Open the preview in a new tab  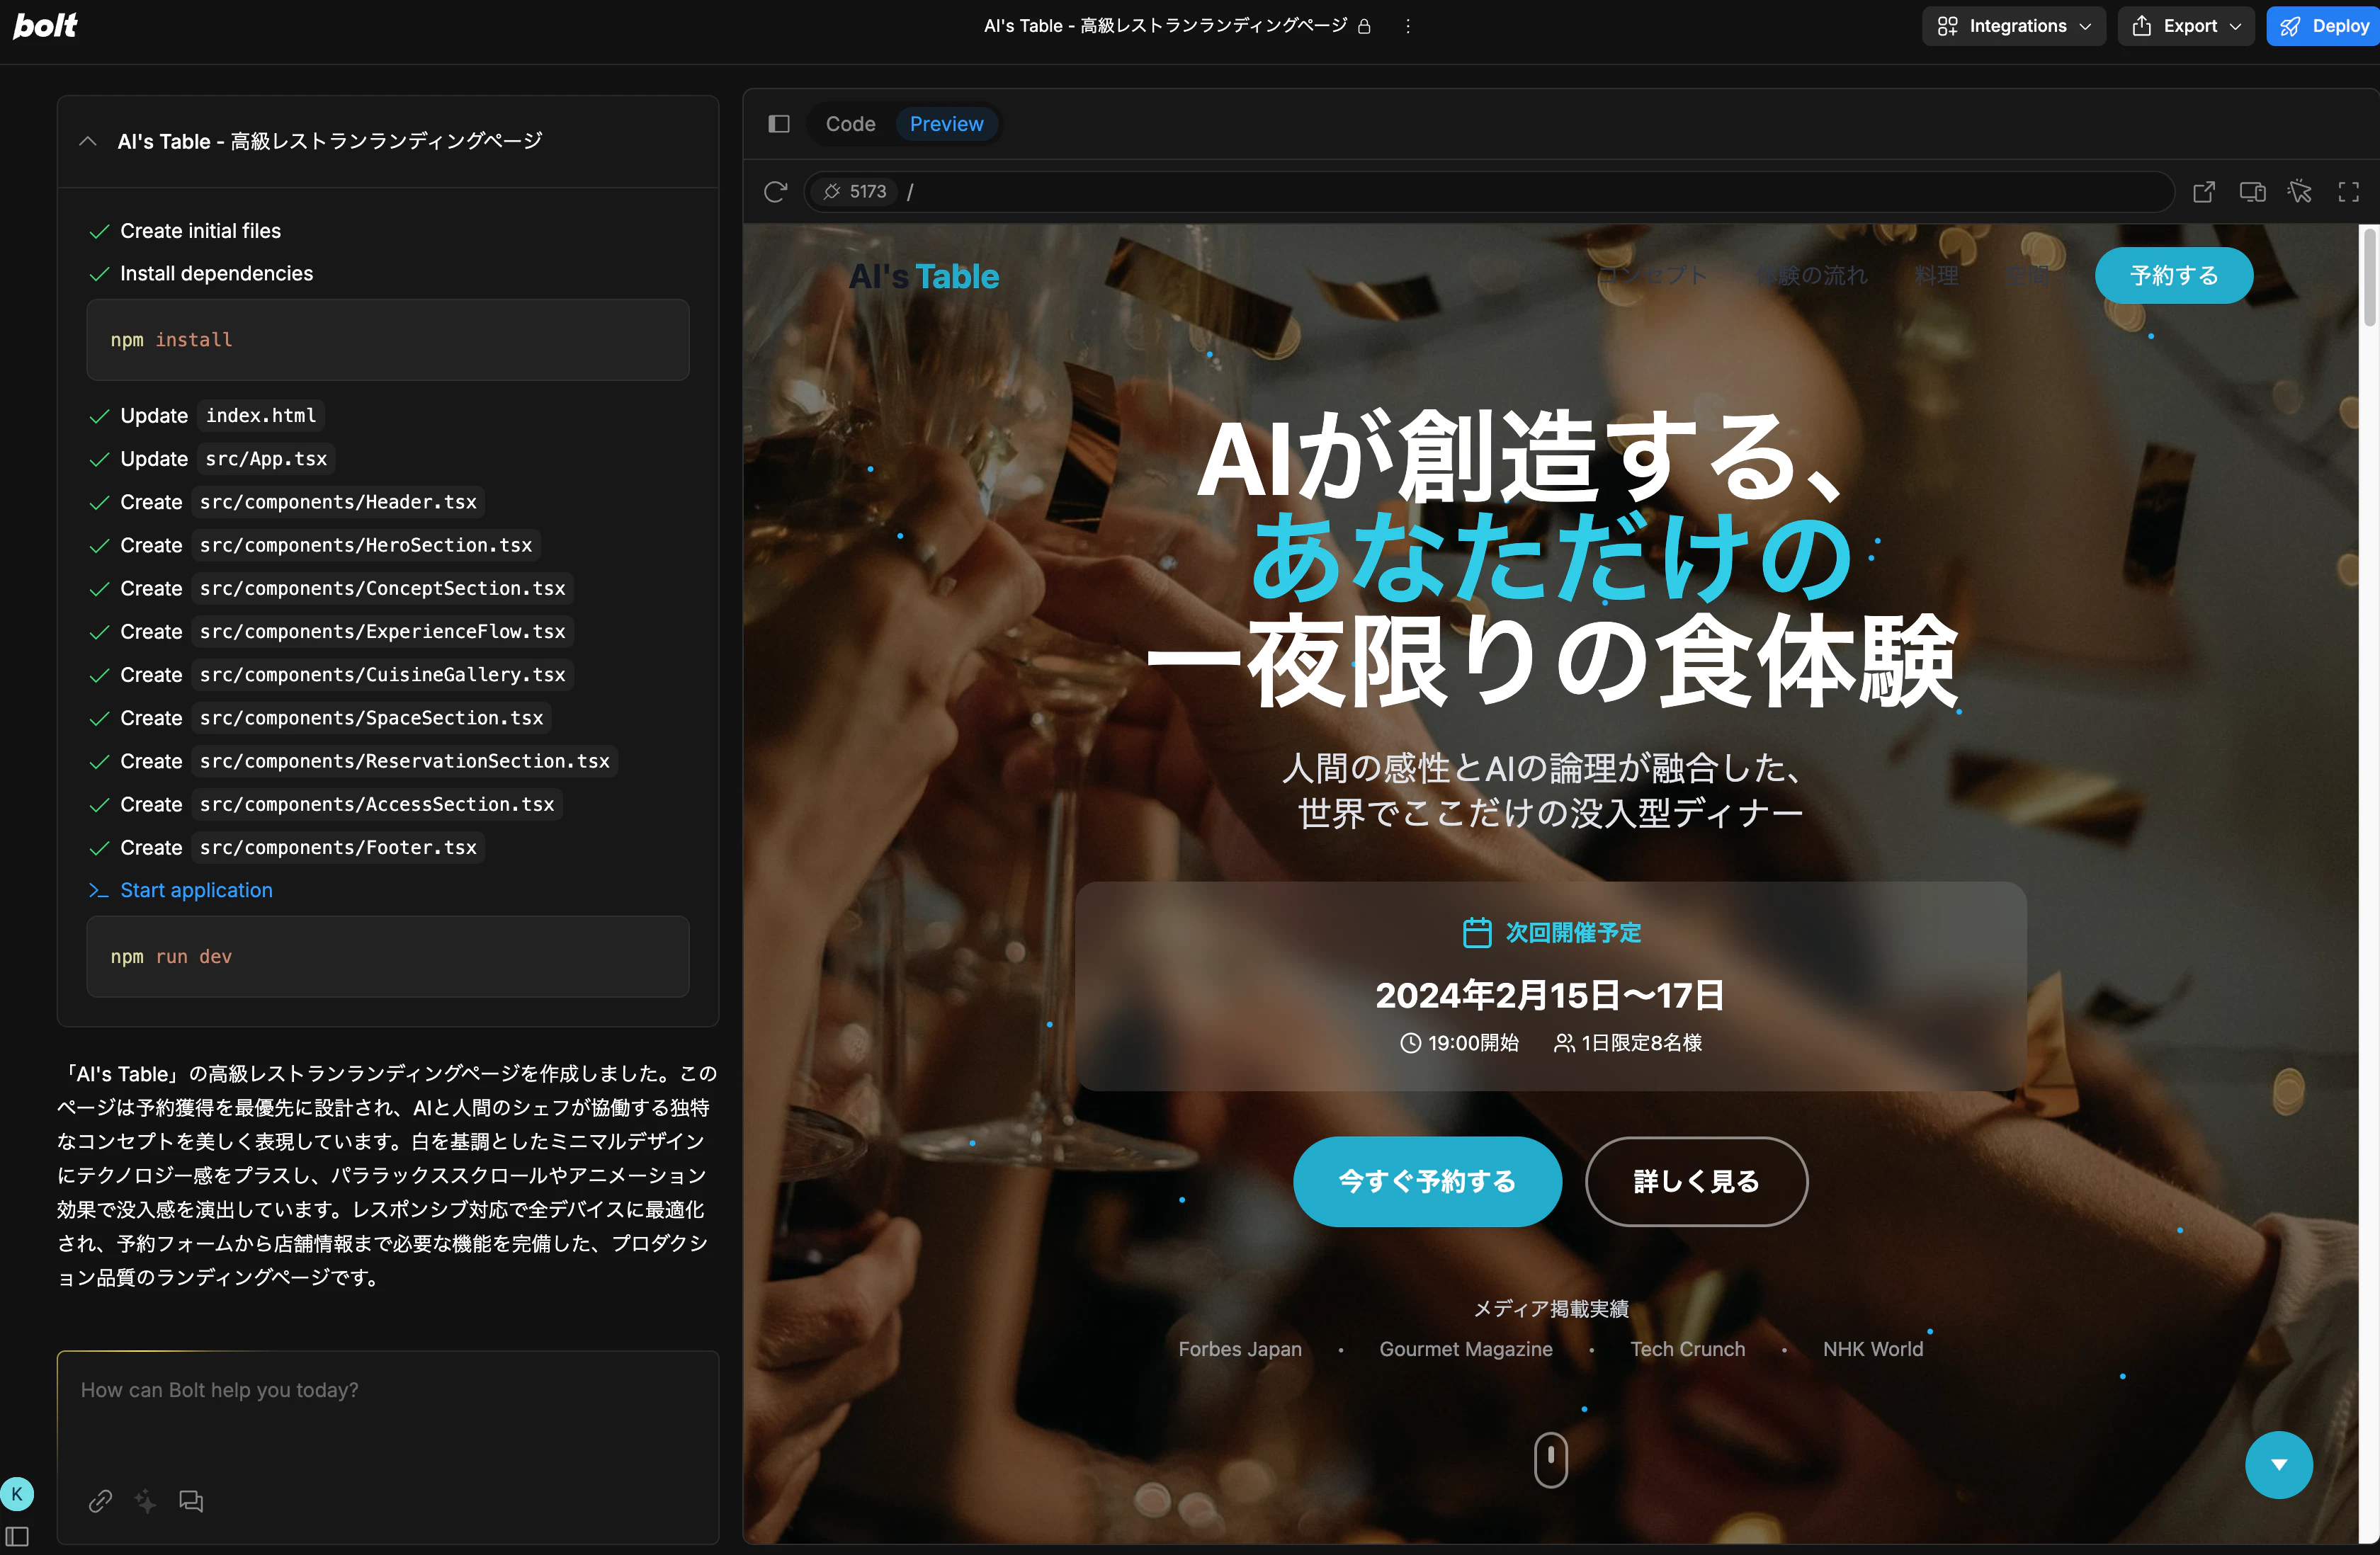[2204, 192]
